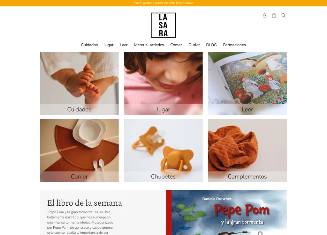Click the Pepe Pom book cover

coord(226,212)
